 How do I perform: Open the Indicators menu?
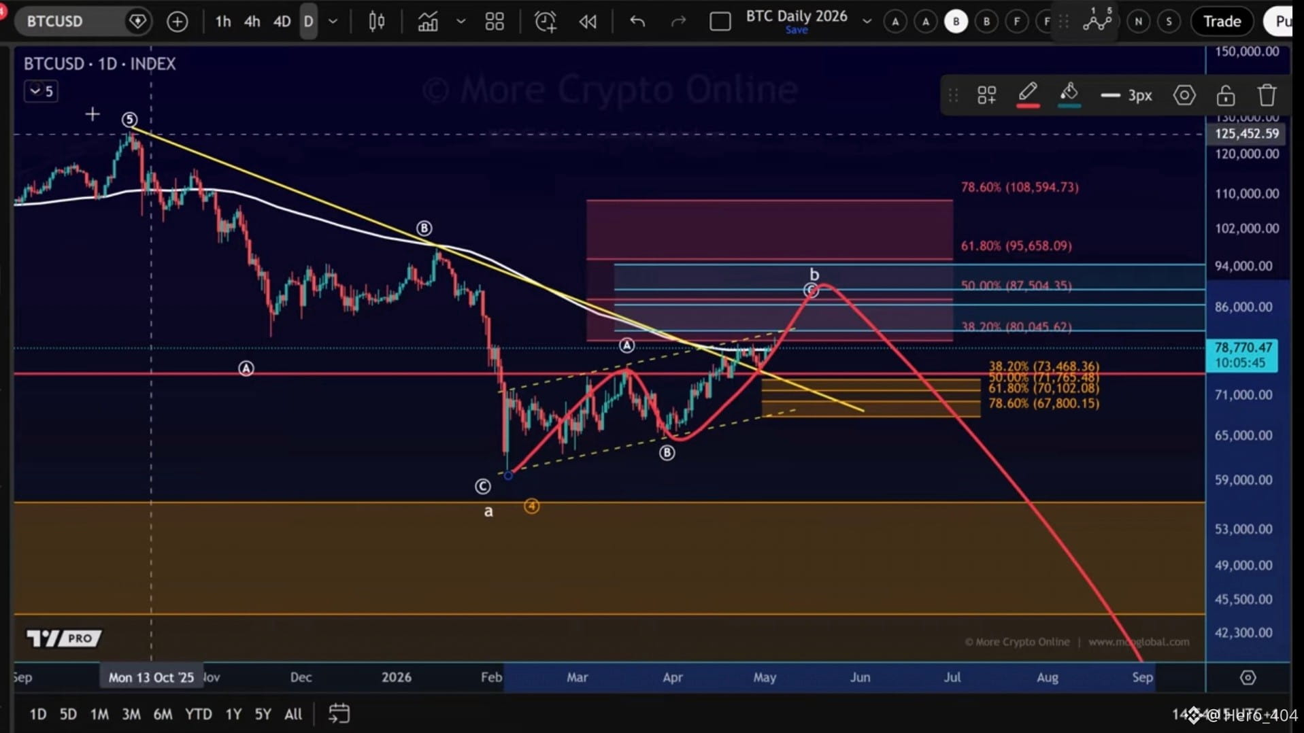[x=428, y=22]
